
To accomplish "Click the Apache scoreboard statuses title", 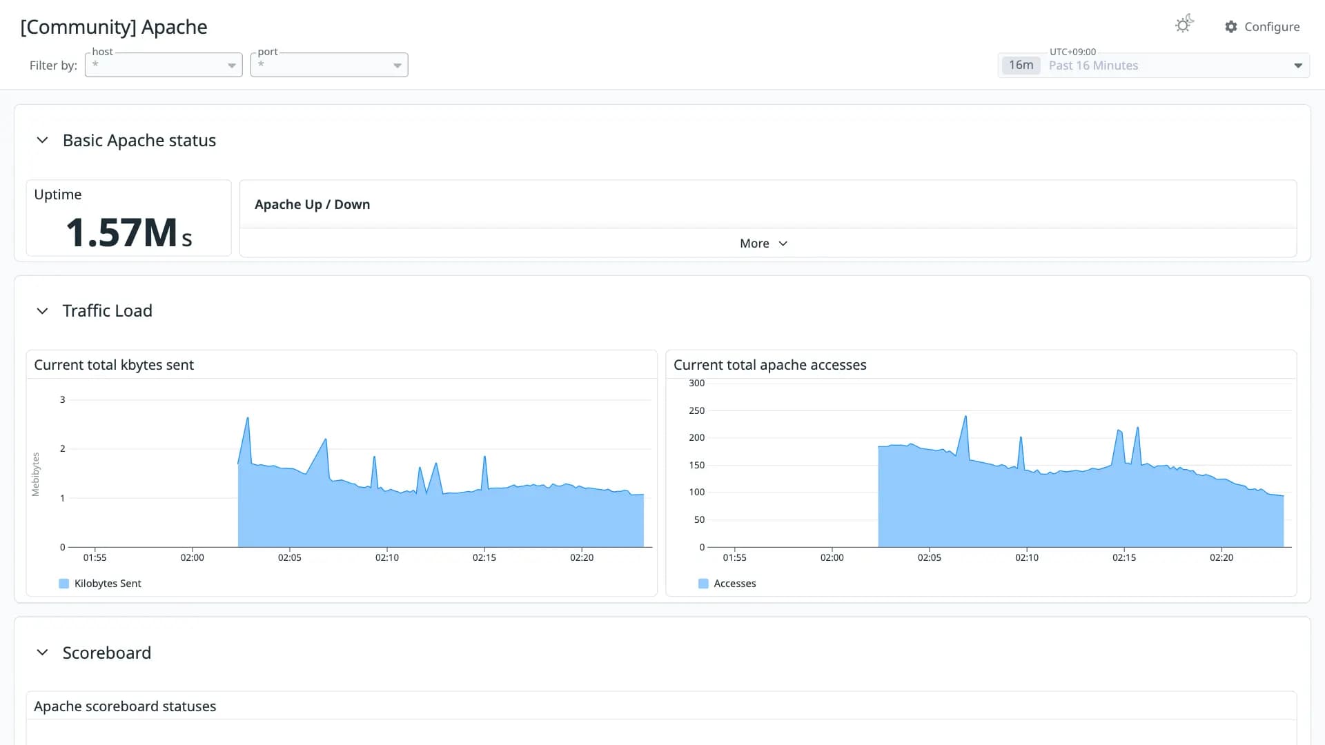I will [125, 706].
